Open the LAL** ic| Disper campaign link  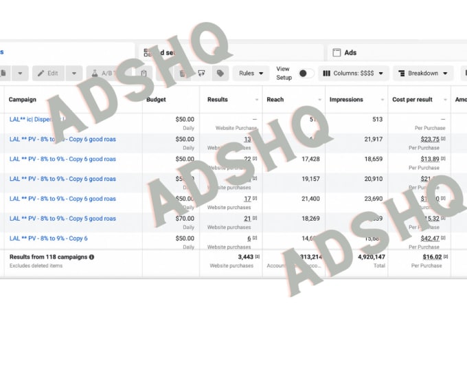(x=37, y=120)
